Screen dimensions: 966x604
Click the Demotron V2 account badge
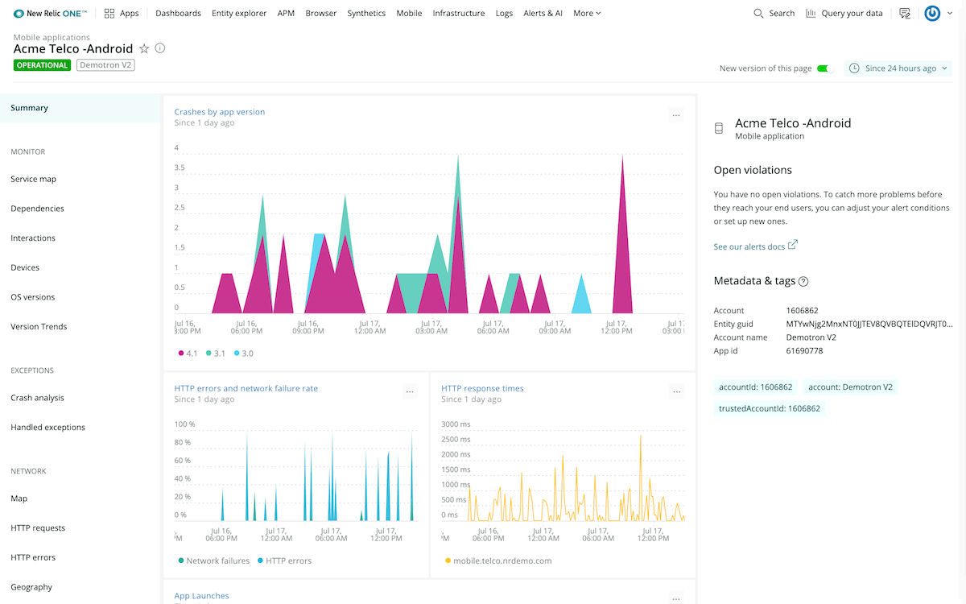tap(105, 65)
